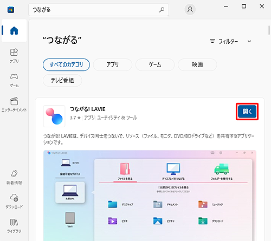Click the つながる! LAVIE app title
The width and height of the screenshot is (271, 241).
(x=88, y=109)
